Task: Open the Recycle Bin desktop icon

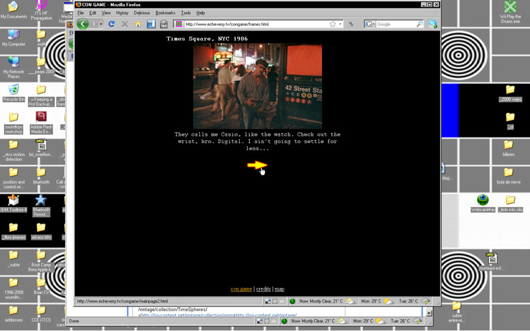Action: 13,91
